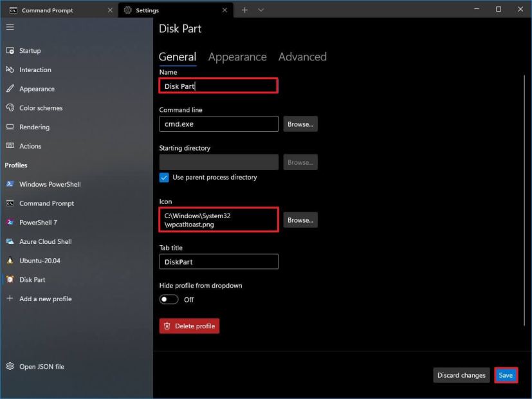Open a new tab with plus button
The width and height of the screenshot is (532, 399).
click(244, 10)
